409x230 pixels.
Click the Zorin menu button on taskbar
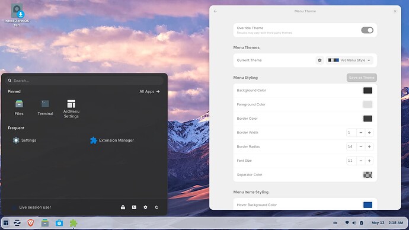click(17, 223)
